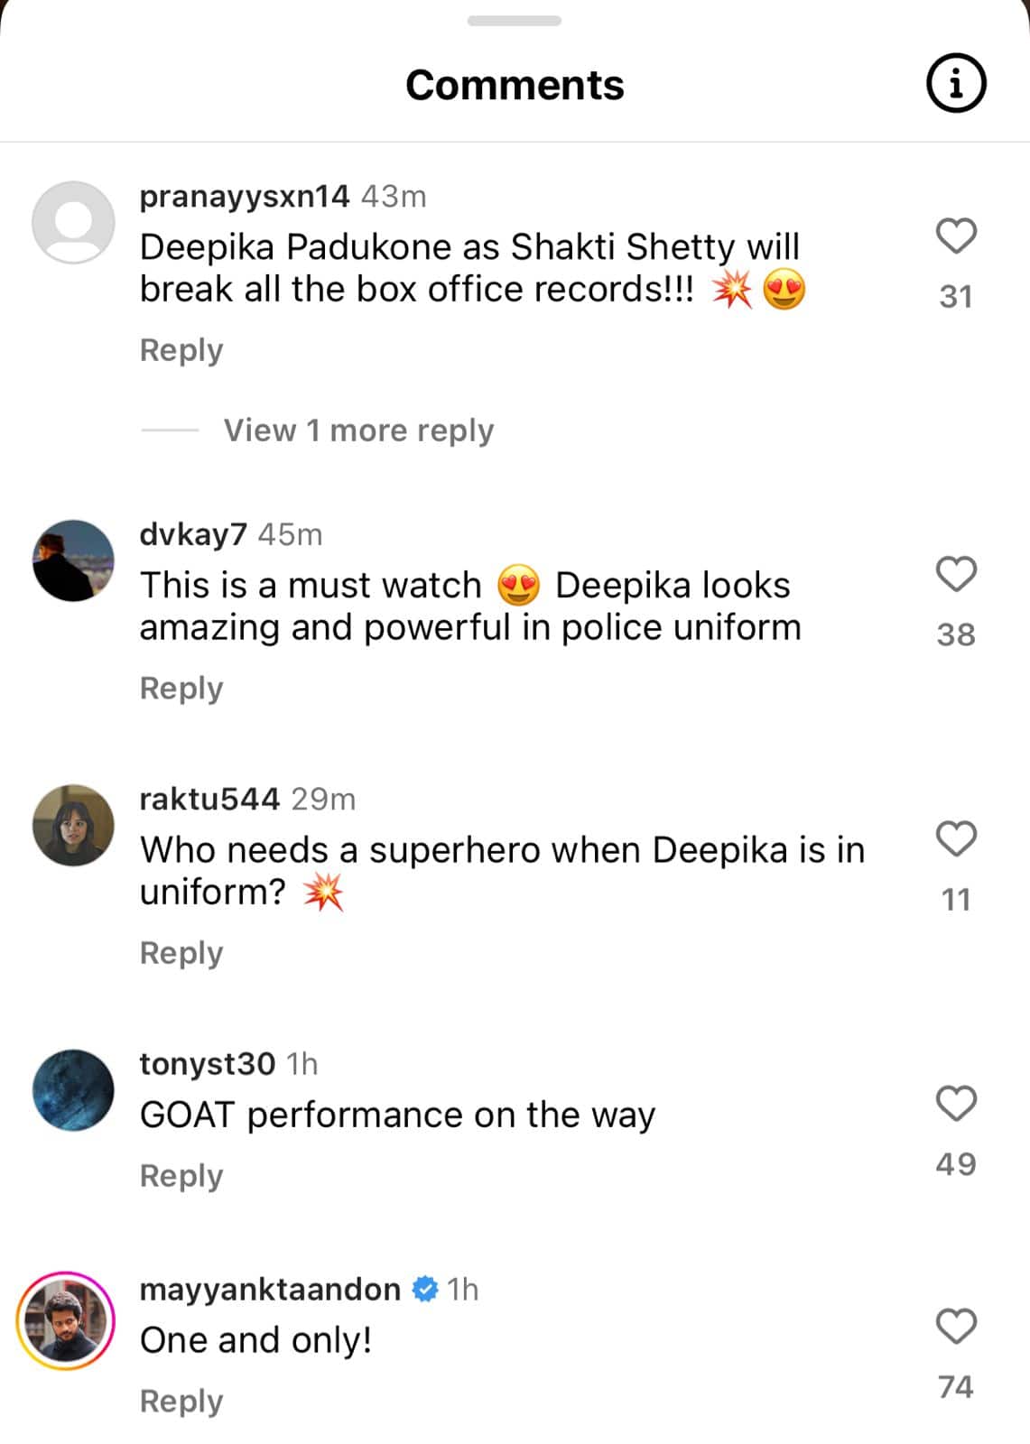The image size is (1030, 1444).
Task: Like pranayysxn14's comment
Action: pos(956,236)
